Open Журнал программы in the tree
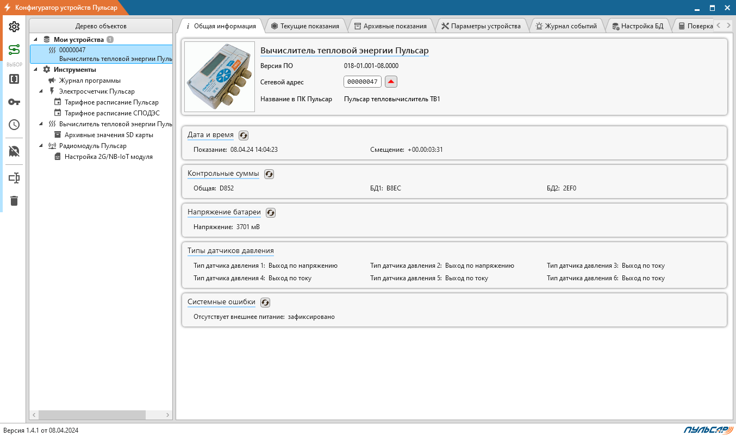 [90, 81]
